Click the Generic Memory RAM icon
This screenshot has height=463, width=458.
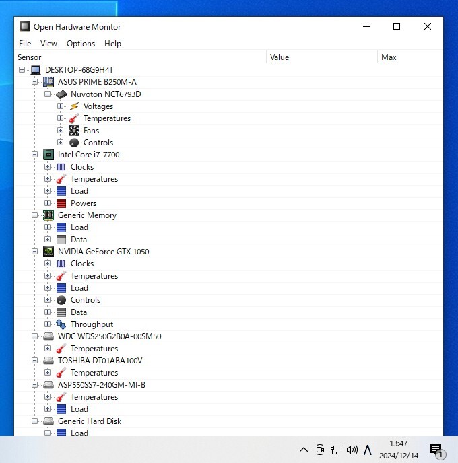48,215
